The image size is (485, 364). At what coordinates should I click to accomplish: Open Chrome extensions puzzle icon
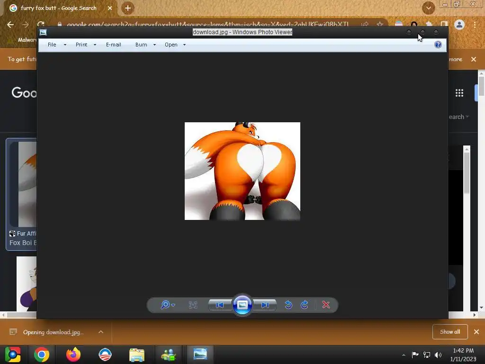pos(429,24)
